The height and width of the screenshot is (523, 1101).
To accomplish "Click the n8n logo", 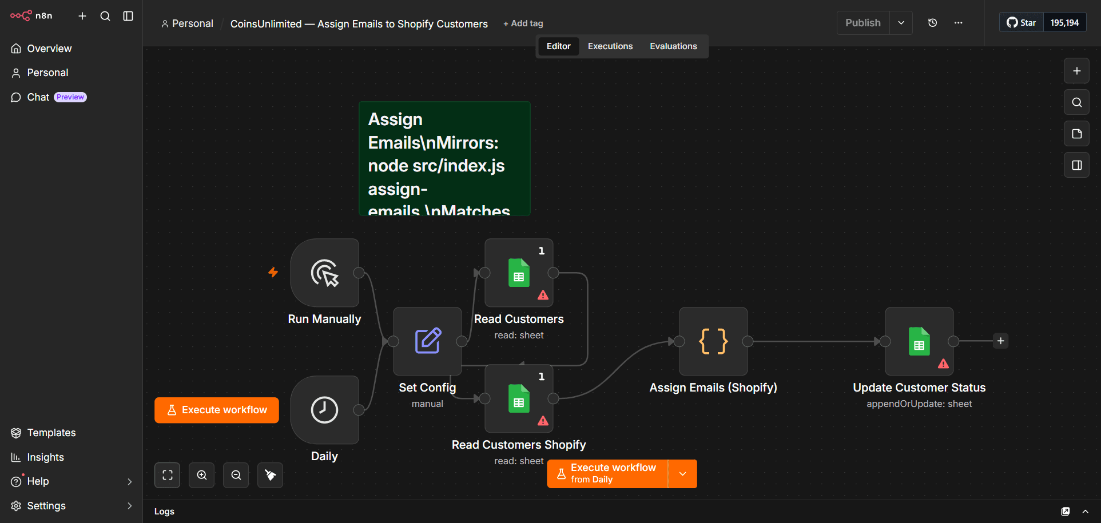I will click(31, 16).
